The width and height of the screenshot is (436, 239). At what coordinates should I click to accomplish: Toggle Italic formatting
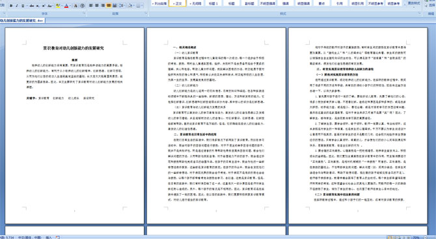click(x=17, y=6)
